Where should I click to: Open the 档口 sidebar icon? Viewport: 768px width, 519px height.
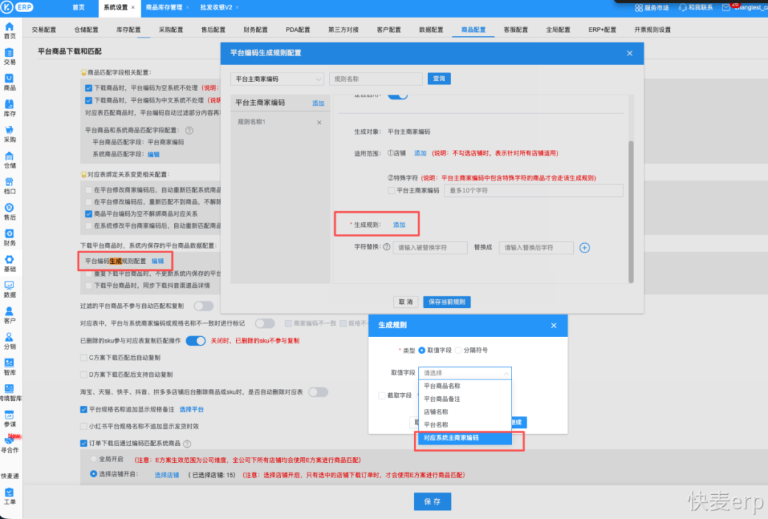point(9,182)
